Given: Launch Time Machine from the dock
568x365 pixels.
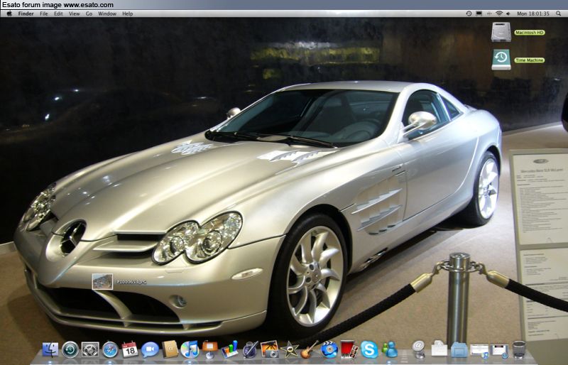Looking at the screenshot, I should coord(70,350).
